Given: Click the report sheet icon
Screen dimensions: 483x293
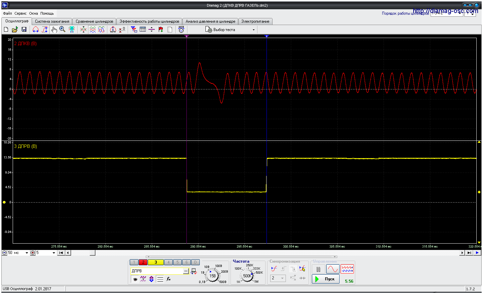Looking at the screenshot, I should point(170,29).
